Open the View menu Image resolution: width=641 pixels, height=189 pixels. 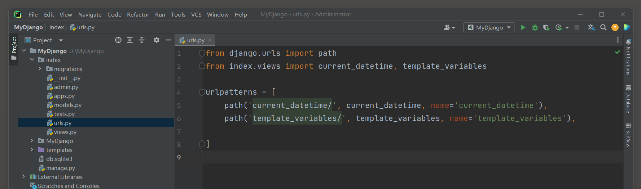[x=66, y=14]
